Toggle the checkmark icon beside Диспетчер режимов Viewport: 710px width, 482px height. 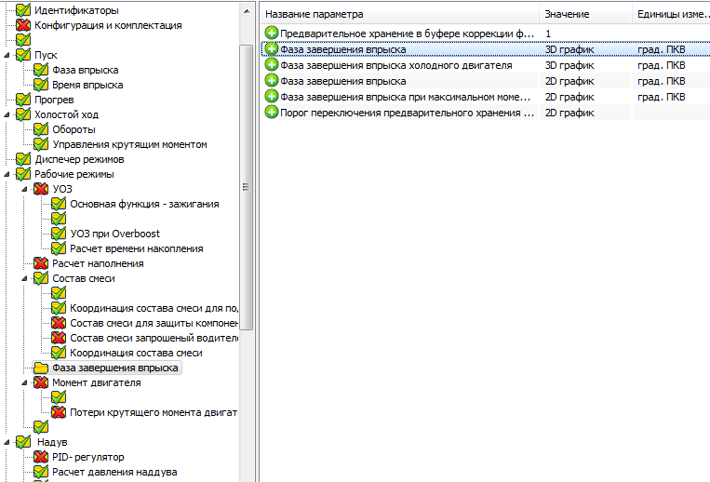(x=23, y=159)
